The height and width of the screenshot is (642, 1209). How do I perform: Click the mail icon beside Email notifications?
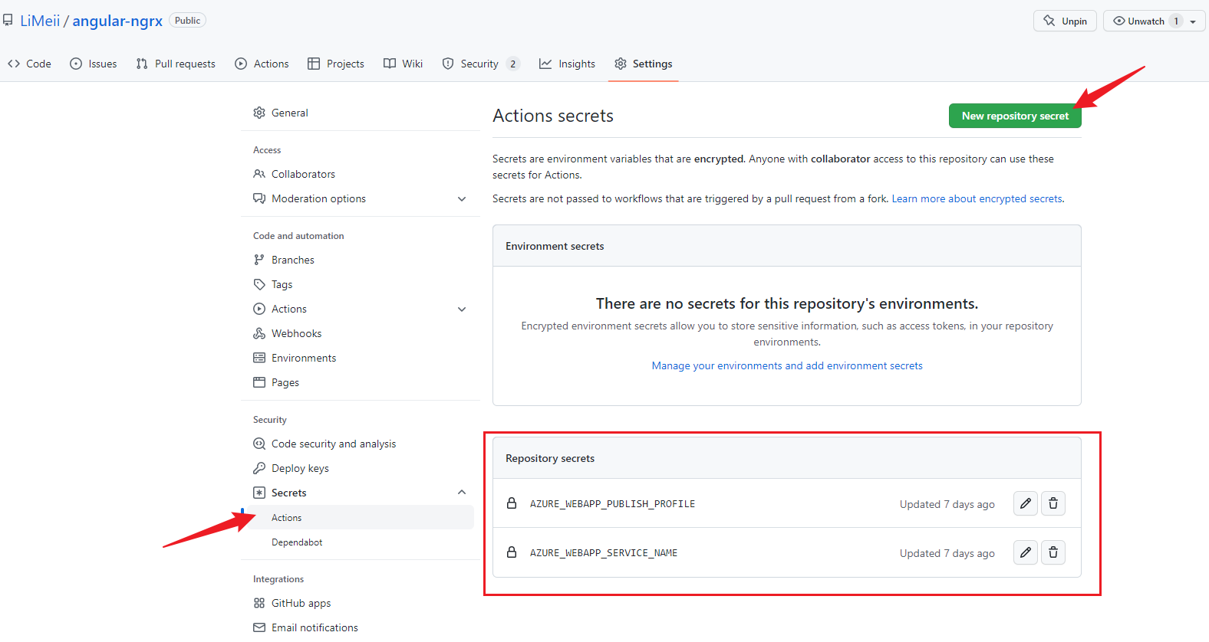pyautogui.click(x=259, y=627)
